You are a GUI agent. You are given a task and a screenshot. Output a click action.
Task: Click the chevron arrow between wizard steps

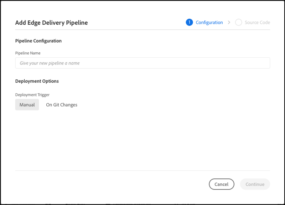pos(229,22)
